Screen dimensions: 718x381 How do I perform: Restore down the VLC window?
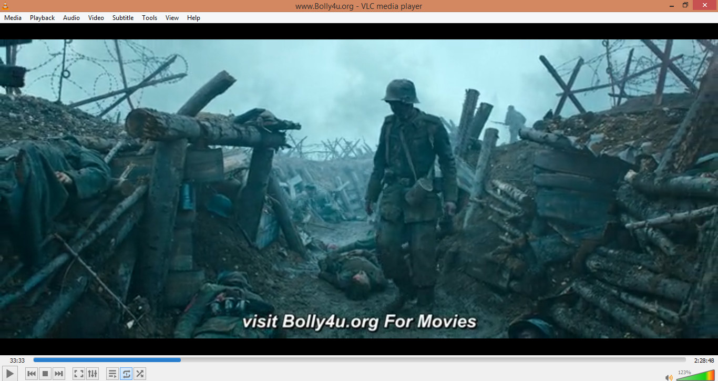[x=685, y=5]
